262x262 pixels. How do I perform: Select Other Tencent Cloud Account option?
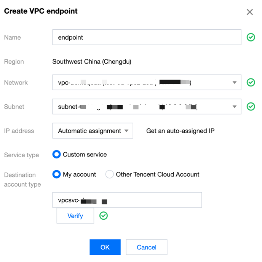(x=110, y=174)
